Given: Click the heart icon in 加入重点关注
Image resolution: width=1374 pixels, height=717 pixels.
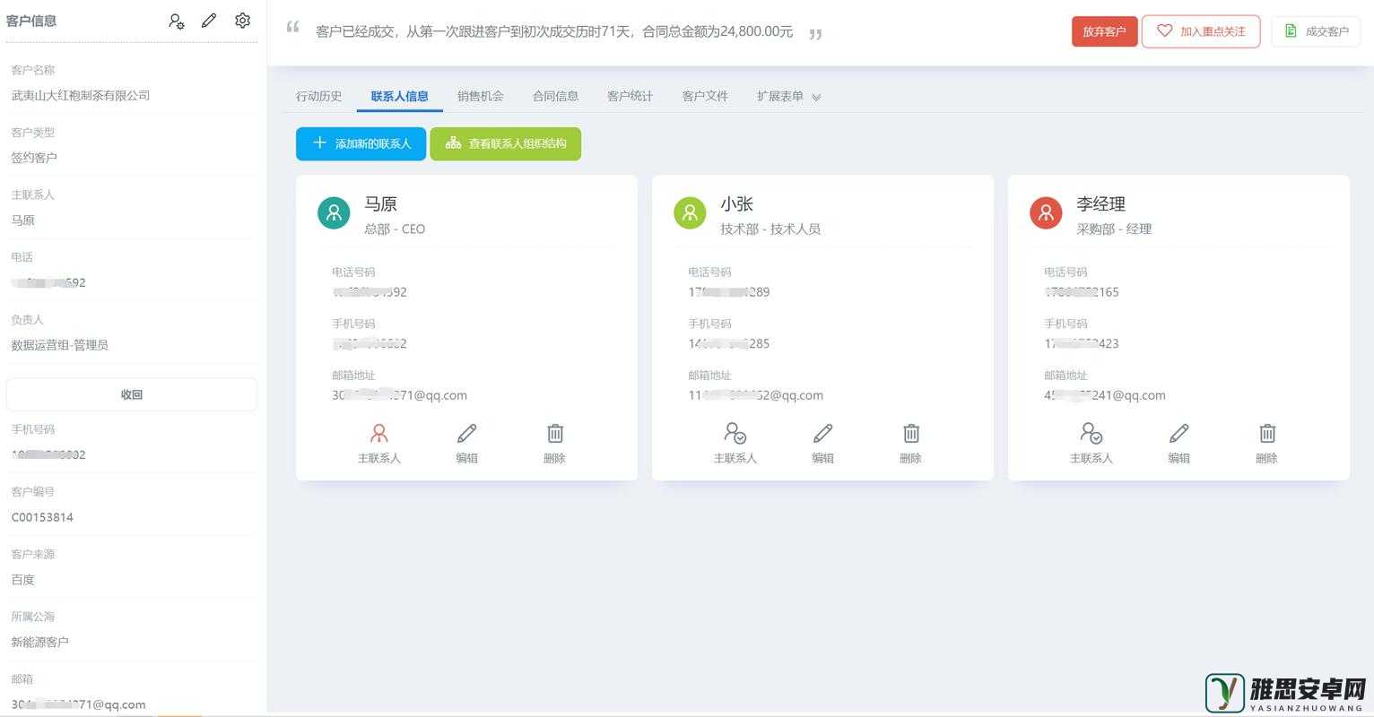Looking at the screenshot, I should click(x=1164, y=30).
